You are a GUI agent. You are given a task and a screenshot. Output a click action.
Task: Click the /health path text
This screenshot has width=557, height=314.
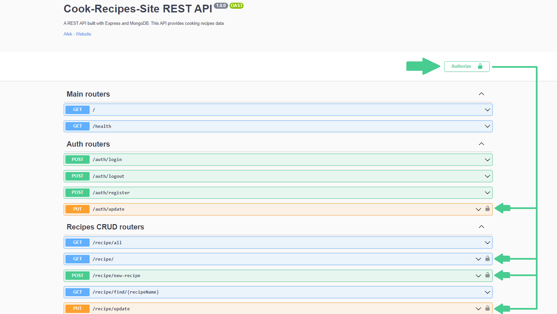102,126
